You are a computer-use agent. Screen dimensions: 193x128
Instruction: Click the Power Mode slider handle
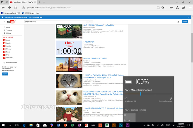coord(141,94)
